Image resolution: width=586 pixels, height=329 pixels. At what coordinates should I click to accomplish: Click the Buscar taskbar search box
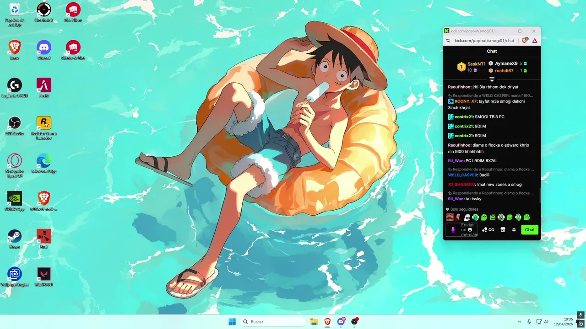[x=273, y=322]
